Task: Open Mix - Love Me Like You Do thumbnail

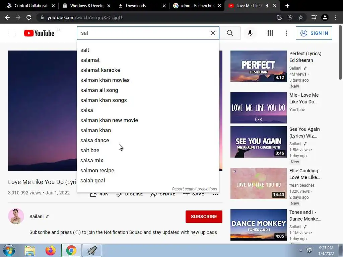Action: coord(258,108)
